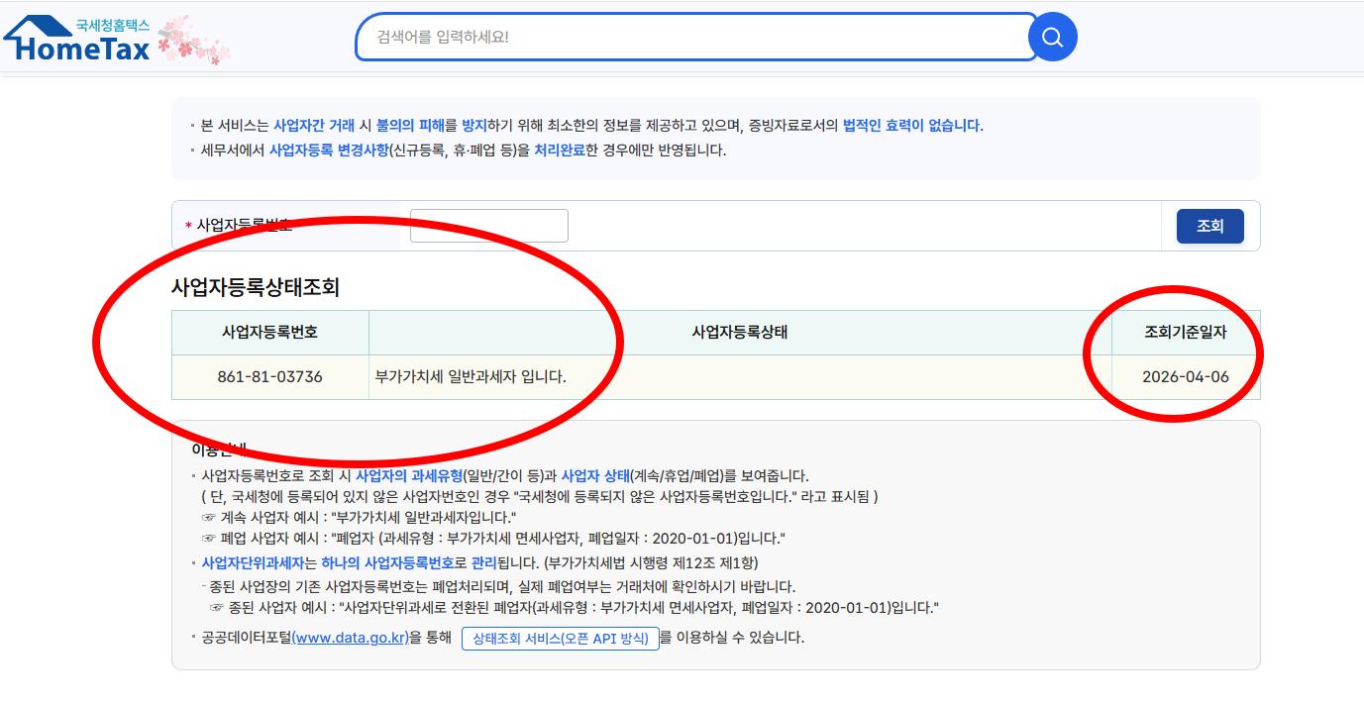Click the 2026-04-06 date cell
1364x703 pixels.
point(1185,377)
